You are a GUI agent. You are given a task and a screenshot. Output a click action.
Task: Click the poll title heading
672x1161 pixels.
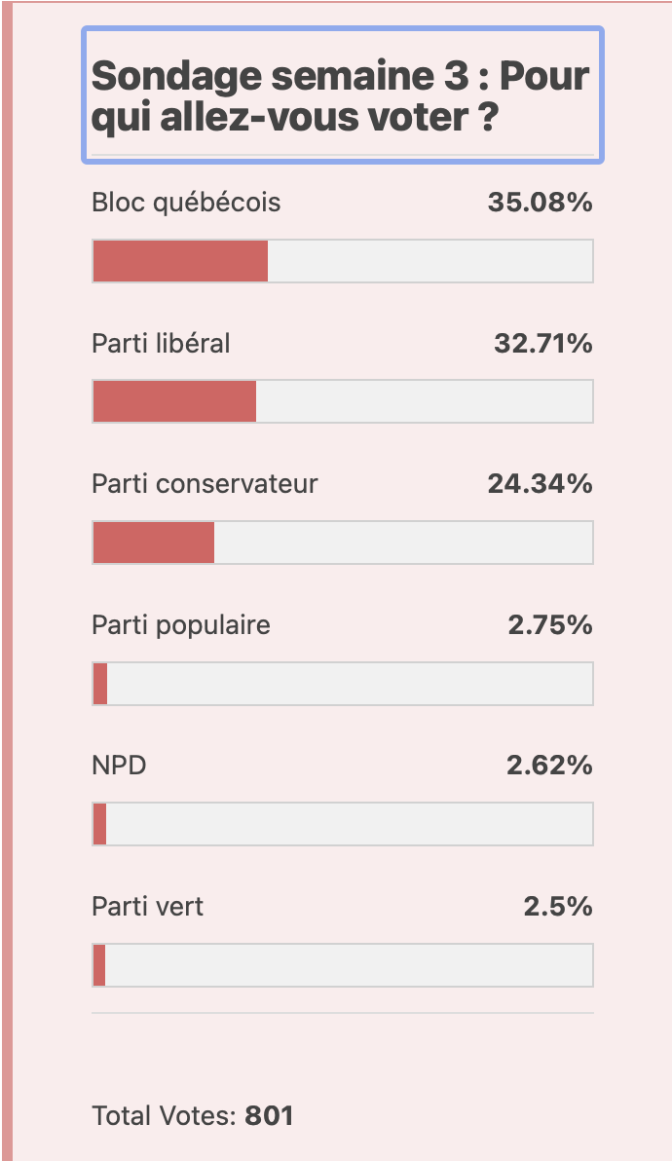[341, 96]
